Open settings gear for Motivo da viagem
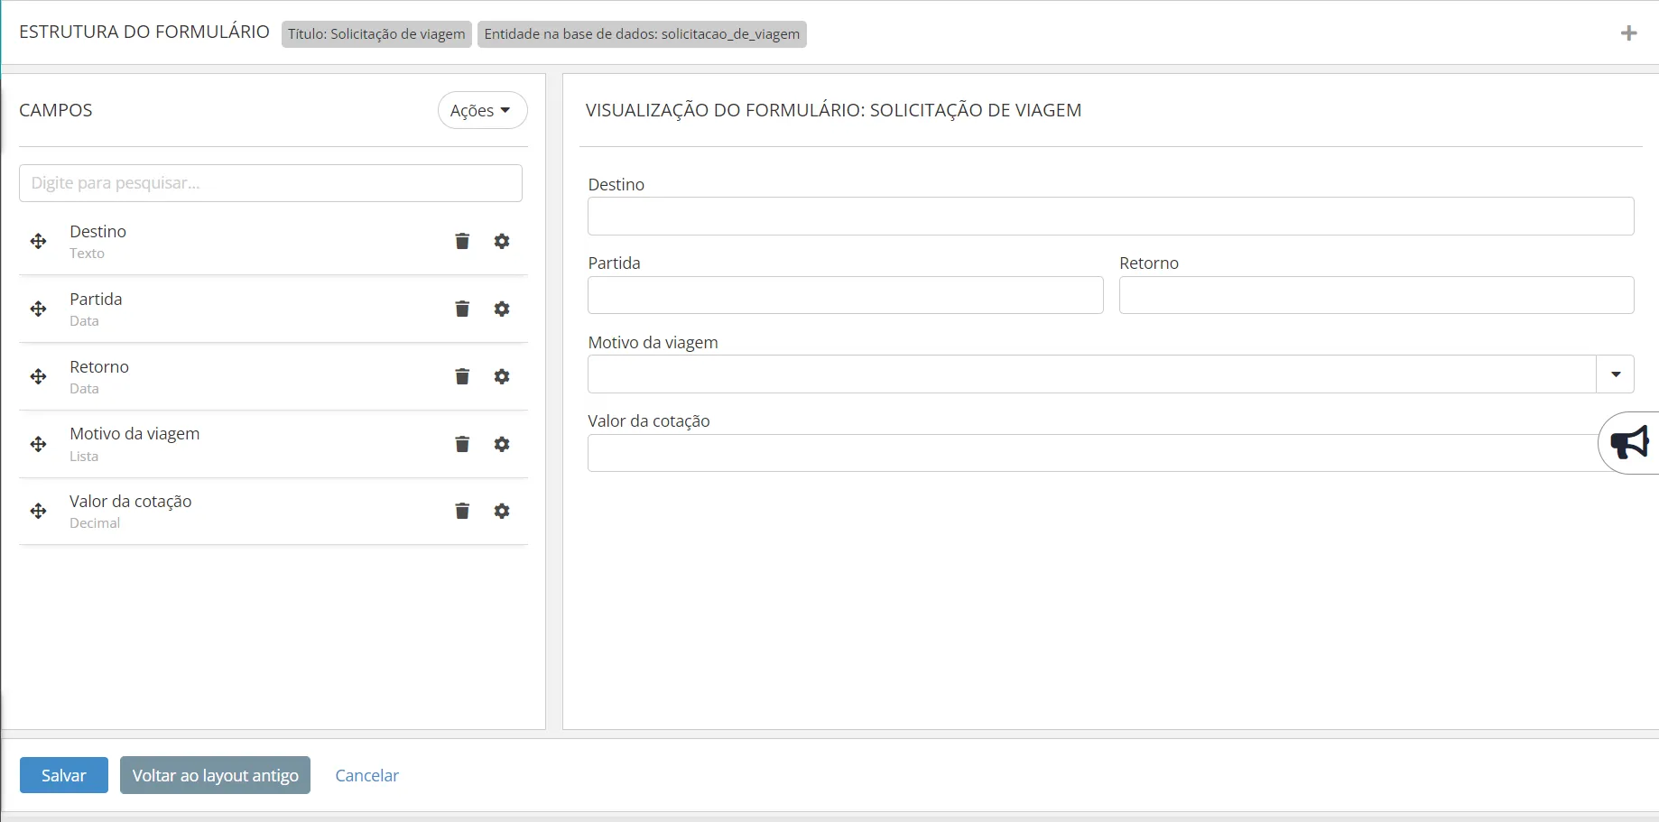 click(502, 444)
